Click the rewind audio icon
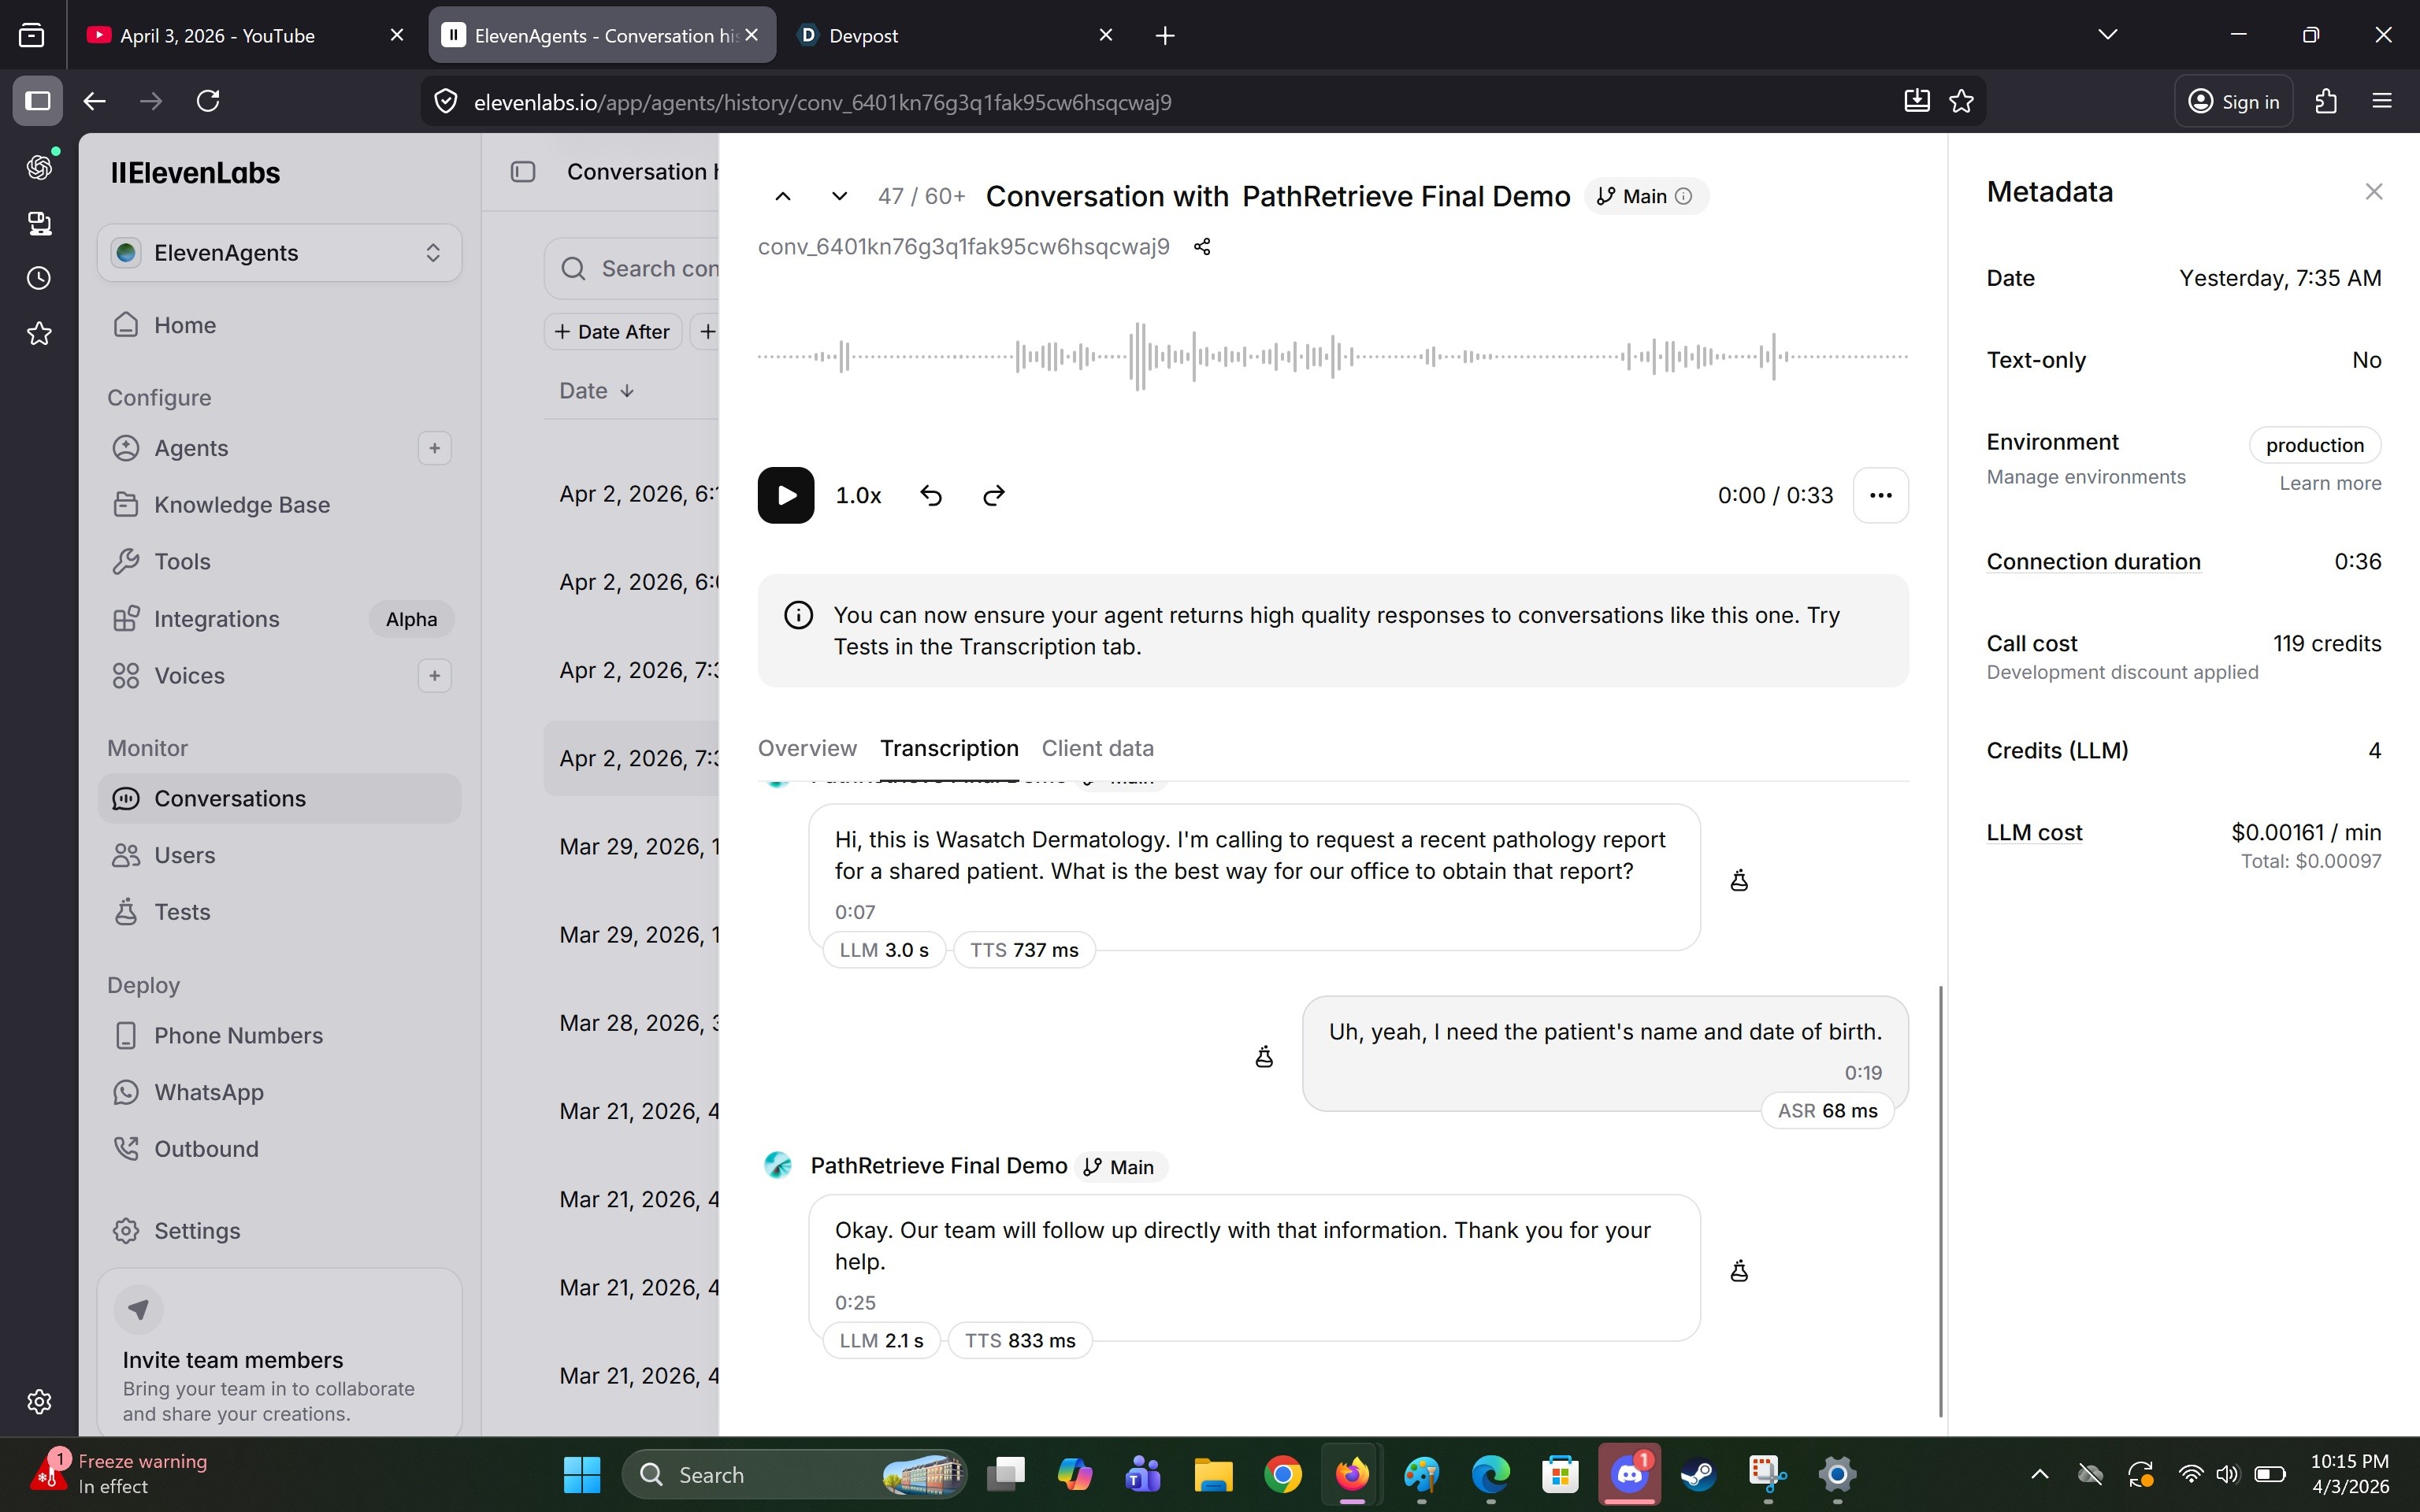 pyautogui.click(x=930, y=495)
